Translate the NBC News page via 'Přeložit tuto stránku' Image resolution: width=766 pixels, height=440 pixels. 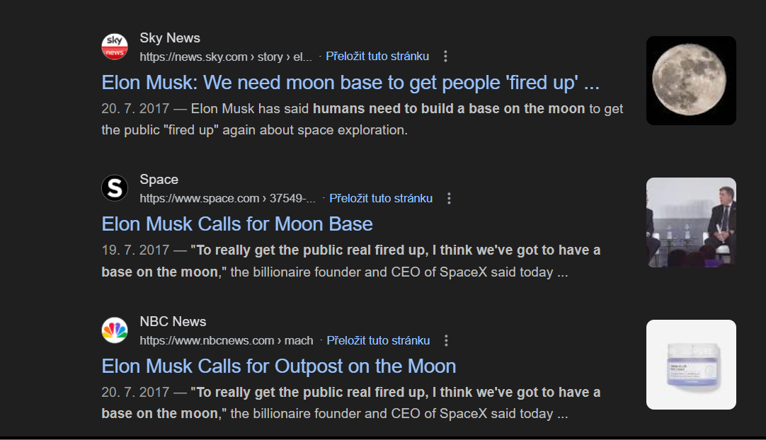pos(378,341)
